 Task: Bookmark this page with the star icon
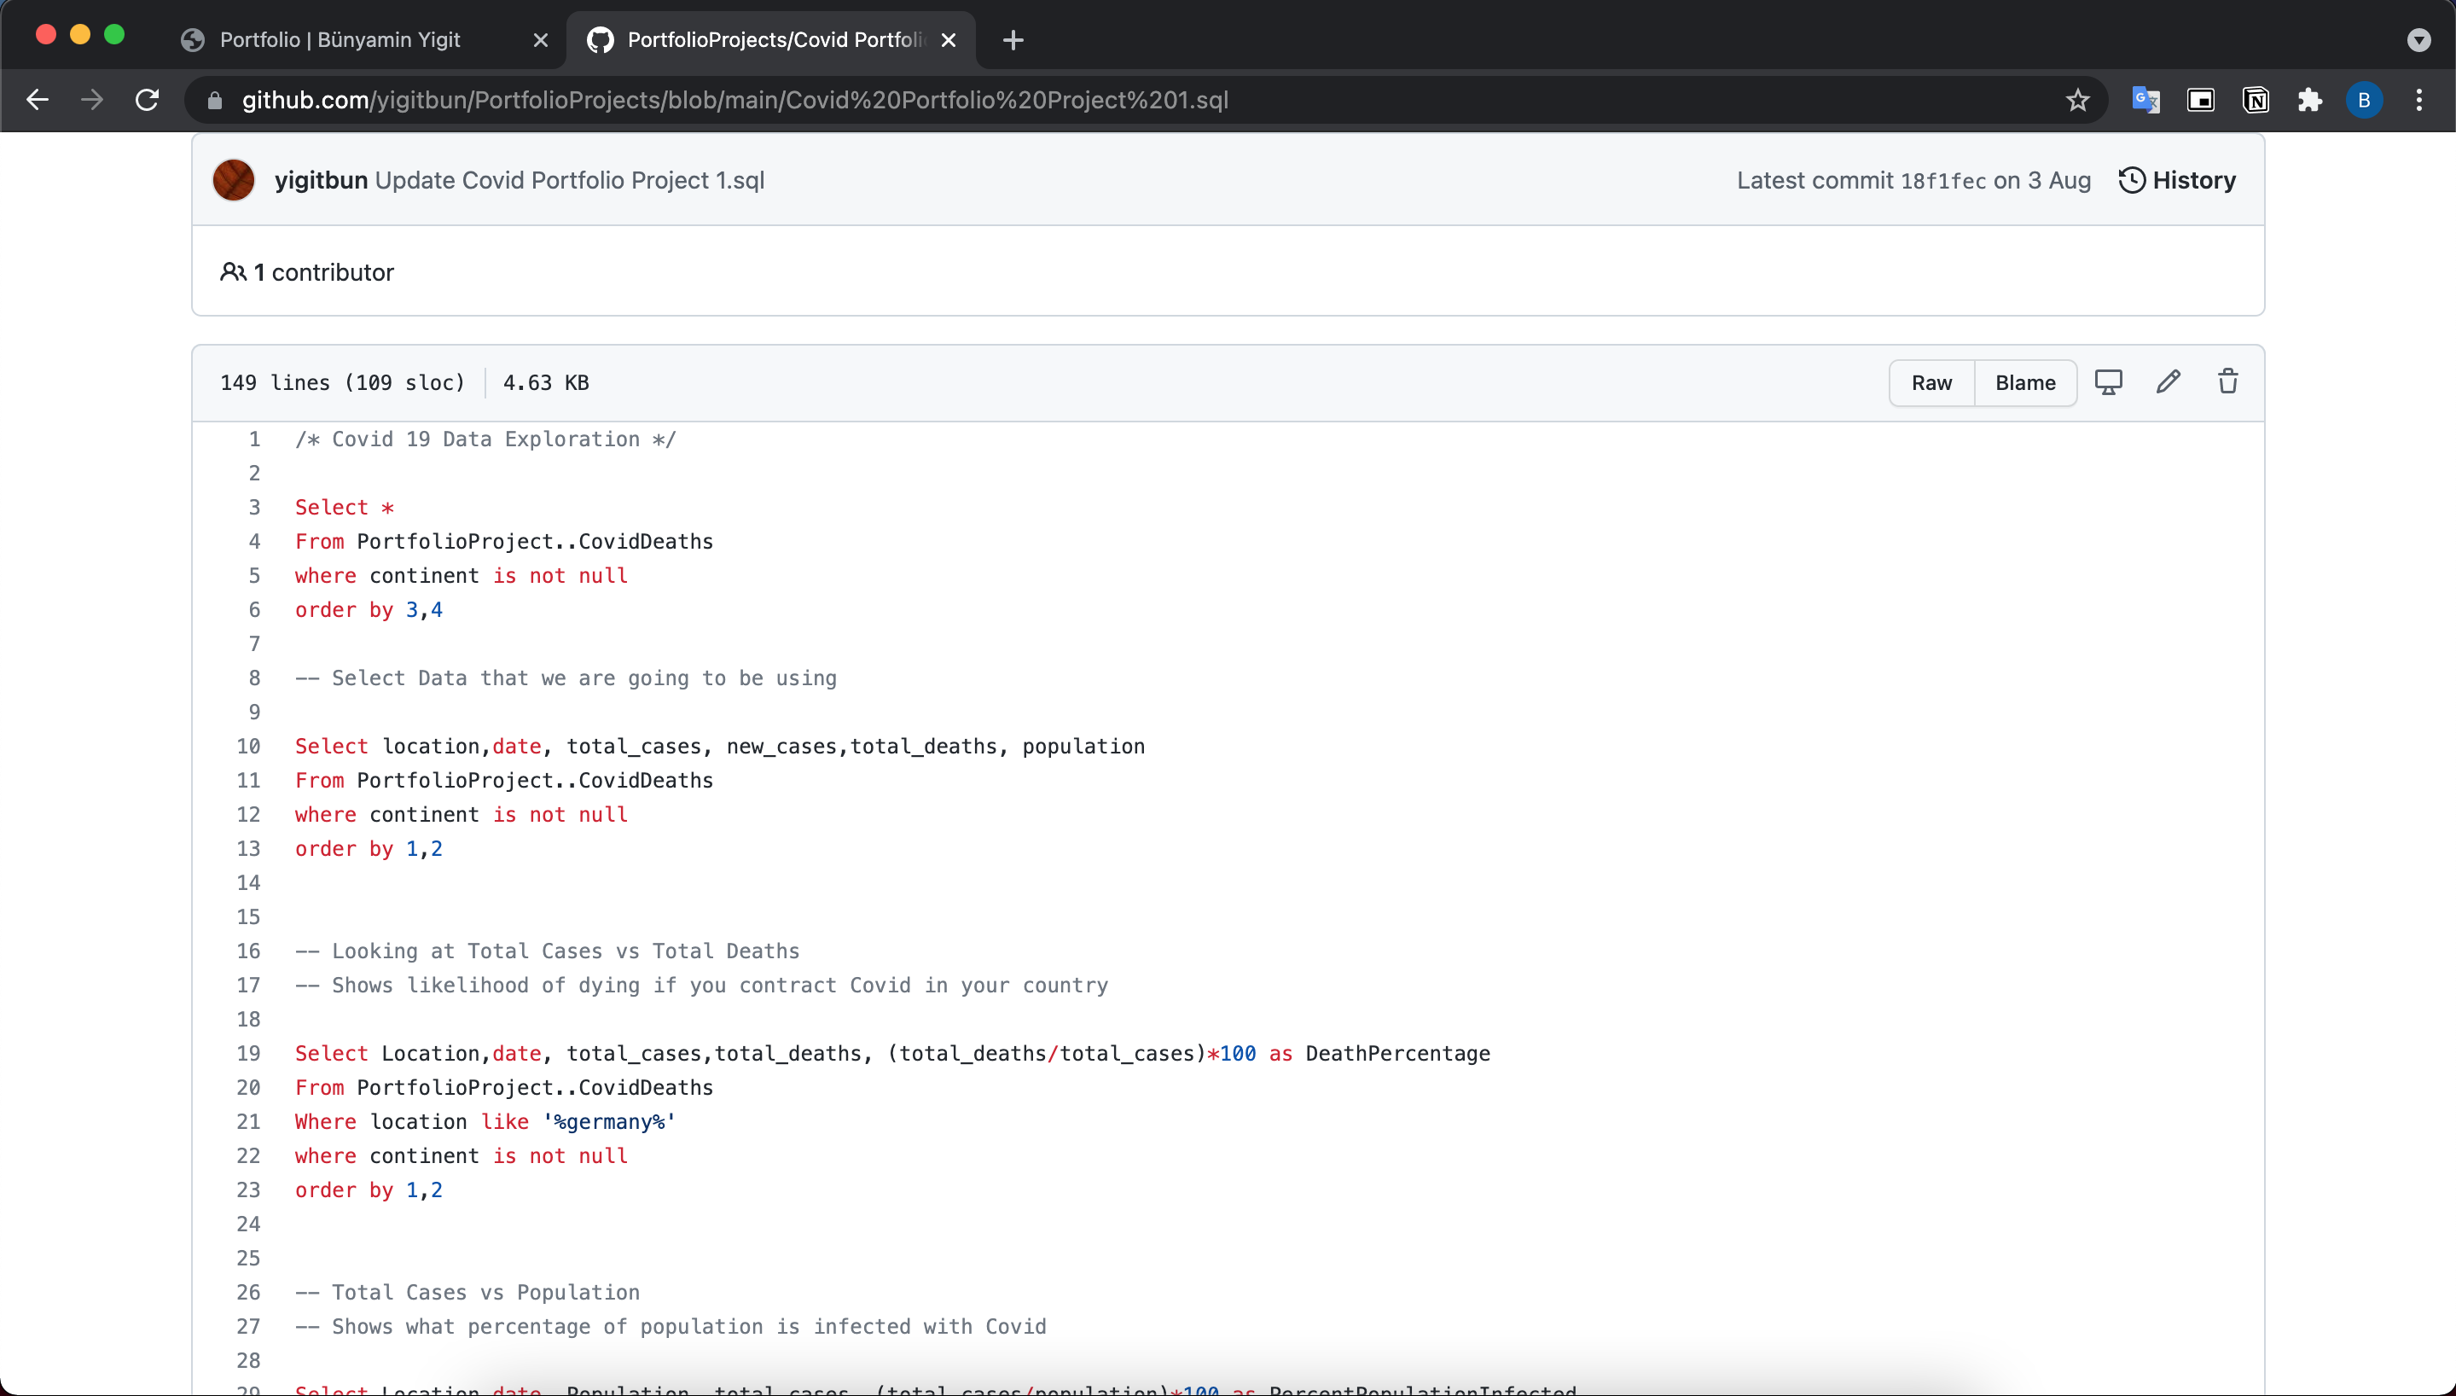point(2077,100)
